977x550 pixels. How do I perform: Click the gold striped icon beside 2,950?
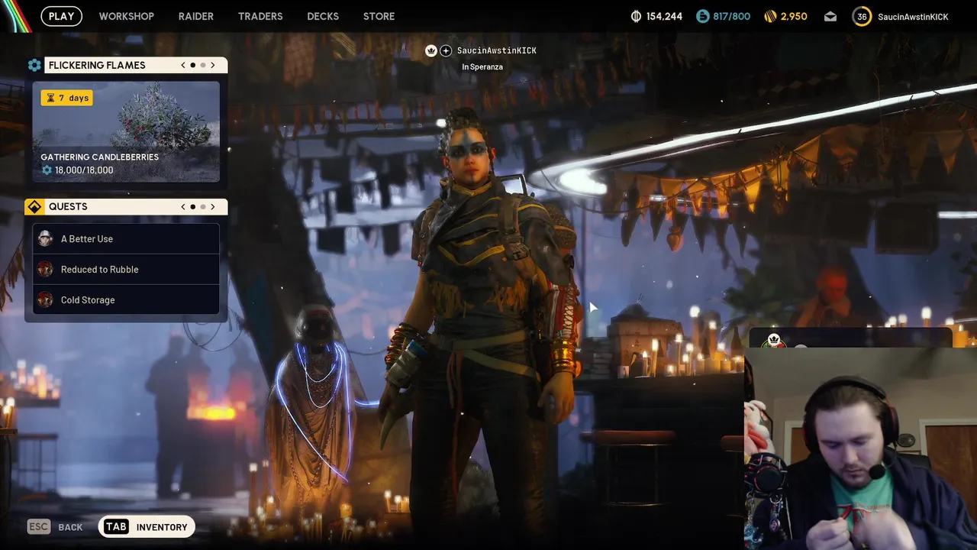[769, 16]
